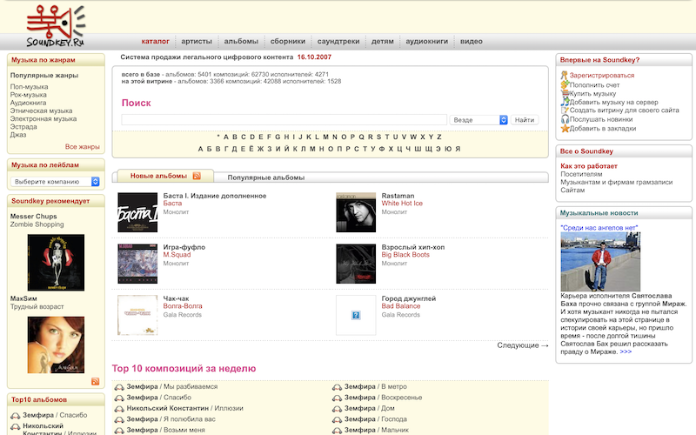Click the keys icon beside Зарегистрироваться

click(x=565, y=76)
